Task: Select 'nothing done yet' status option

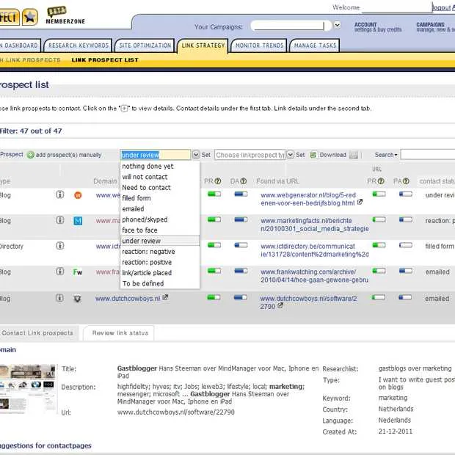Action: point(160,167)
